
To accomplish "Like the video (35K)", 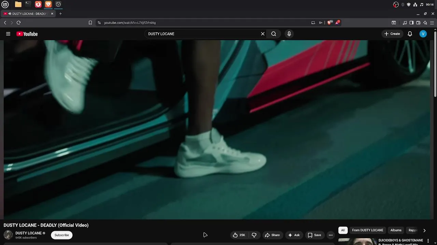I will 239,235.
